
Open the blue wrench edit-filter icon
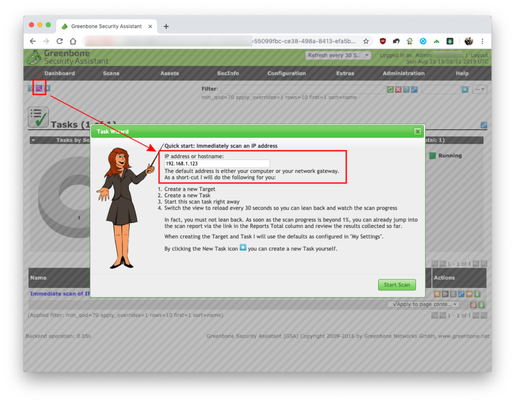(x=414, y=90)
